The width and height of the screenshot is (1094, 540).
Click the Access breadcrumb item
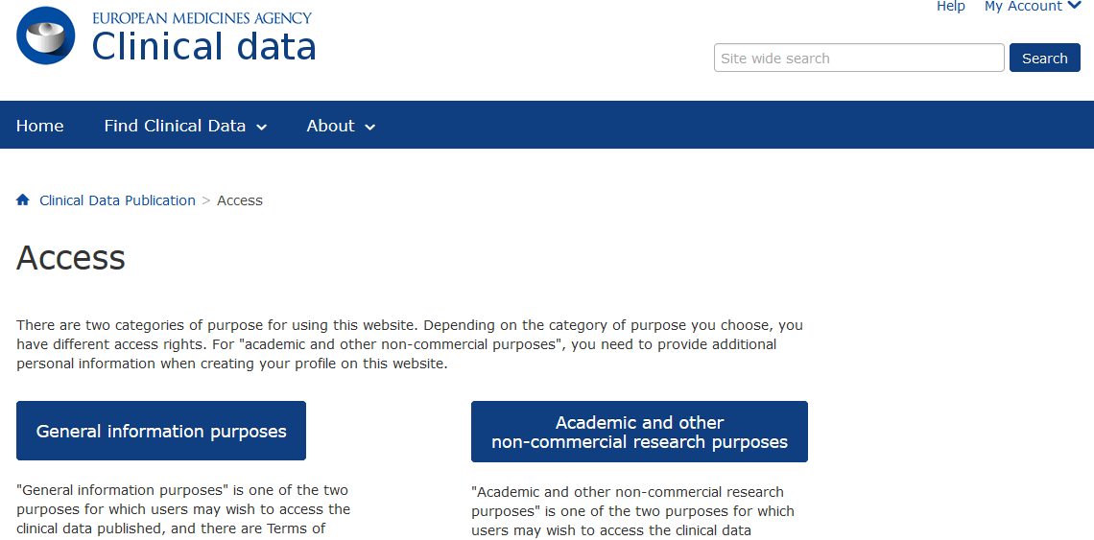point(240,200)
